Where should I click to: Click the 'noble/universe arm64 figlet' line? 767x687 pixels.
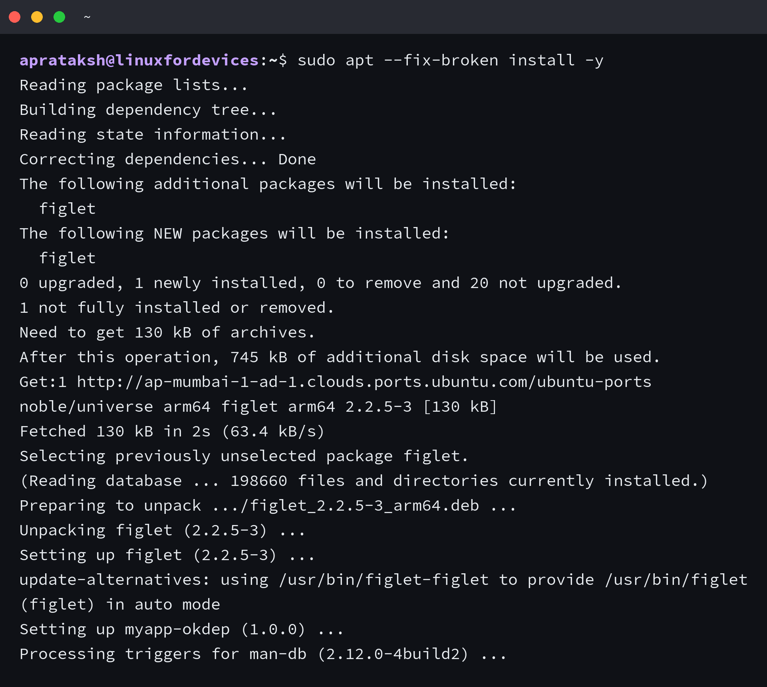tap(258, 407)
